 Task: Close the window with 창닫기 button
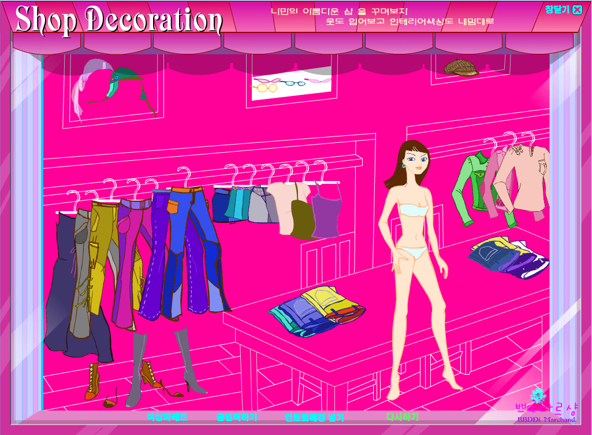(x=564, y=9)
